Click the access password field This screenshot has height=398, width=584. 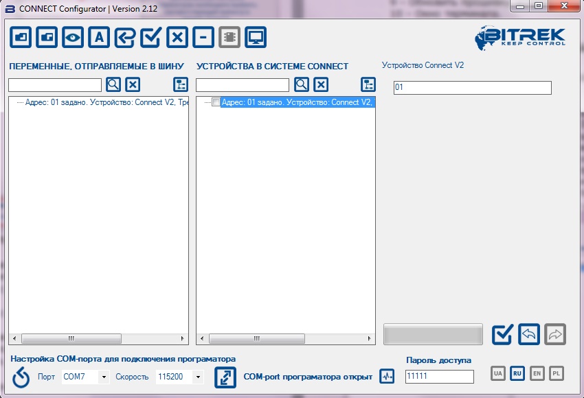pyautogui.click(x=439, y=376)
